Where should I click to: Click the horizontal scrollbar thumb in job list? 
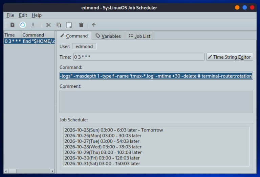pos(13,171)
